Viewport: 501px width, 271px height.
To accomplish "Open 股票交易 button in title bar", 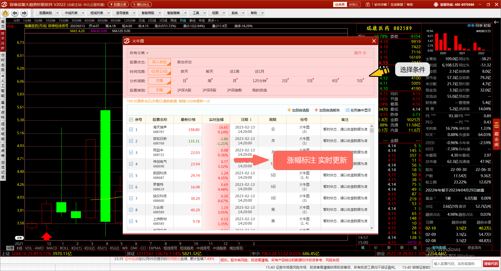I will coord(118,4).
